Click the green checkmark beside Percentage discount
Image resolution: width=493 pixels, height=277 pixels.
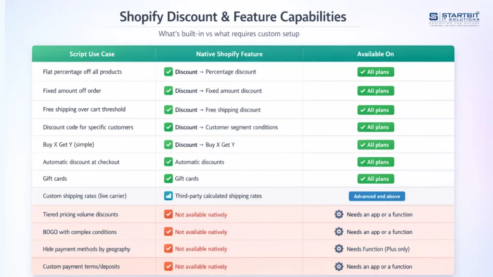pyautogui.click(x=168, y=72)
